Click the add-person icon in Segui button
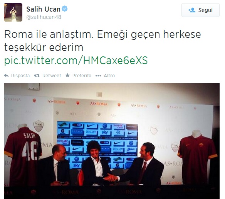 [x=192, y=10]
